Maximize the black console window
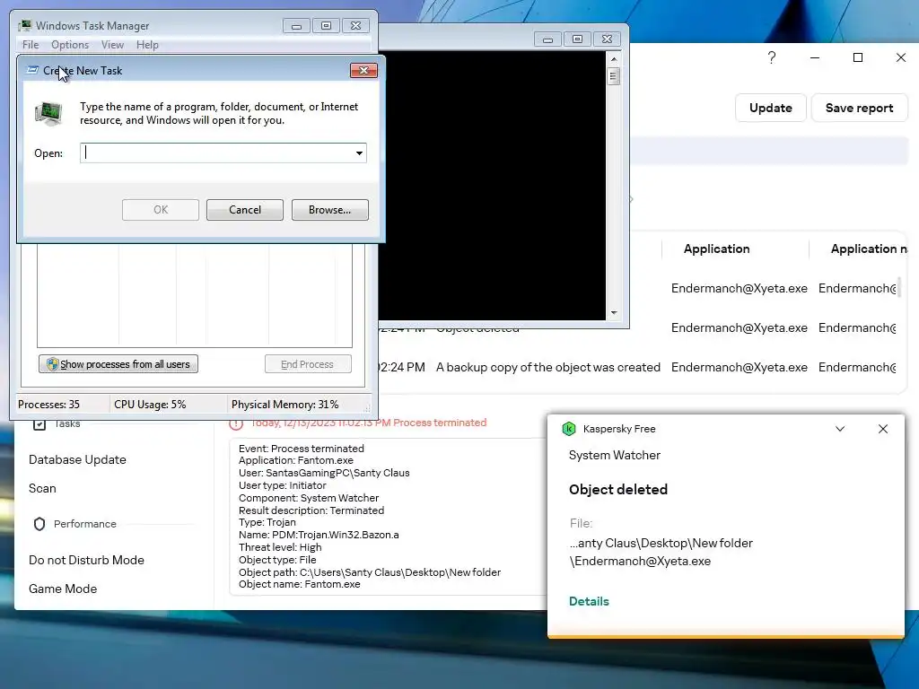This screenshot has height=689, width=919. [577, 39]
